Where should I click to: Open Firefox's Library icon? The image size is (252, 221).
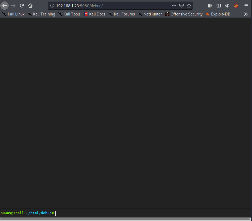[210, 6]
